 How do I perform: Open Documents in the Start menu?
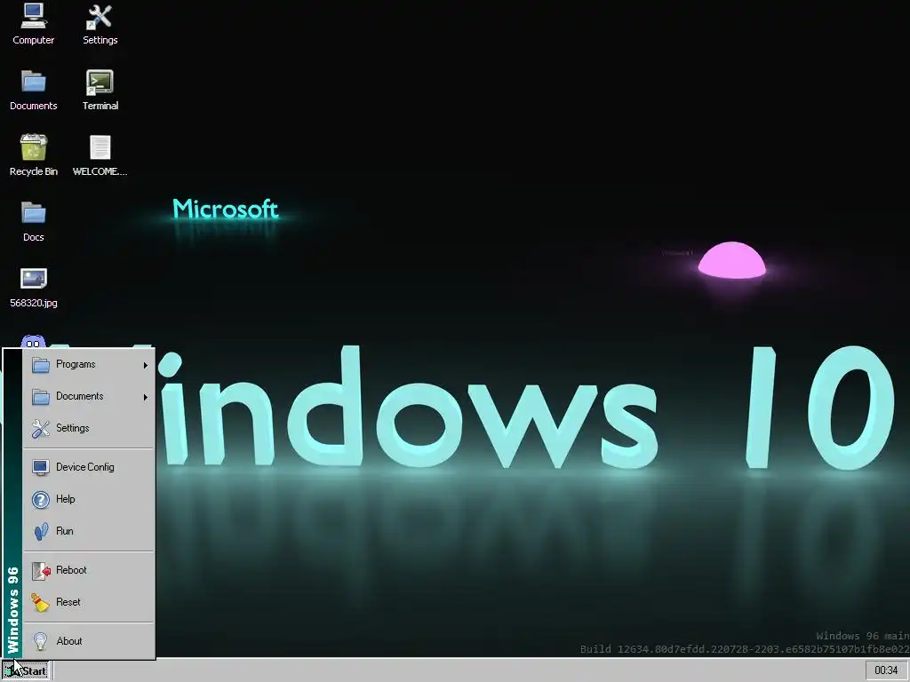click(89, 396)
